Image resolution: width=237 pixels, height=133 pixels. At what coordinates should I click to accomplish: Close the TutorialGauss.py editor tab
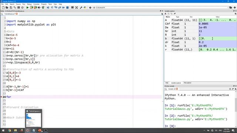pyautogui.click(x=17, y=14)
